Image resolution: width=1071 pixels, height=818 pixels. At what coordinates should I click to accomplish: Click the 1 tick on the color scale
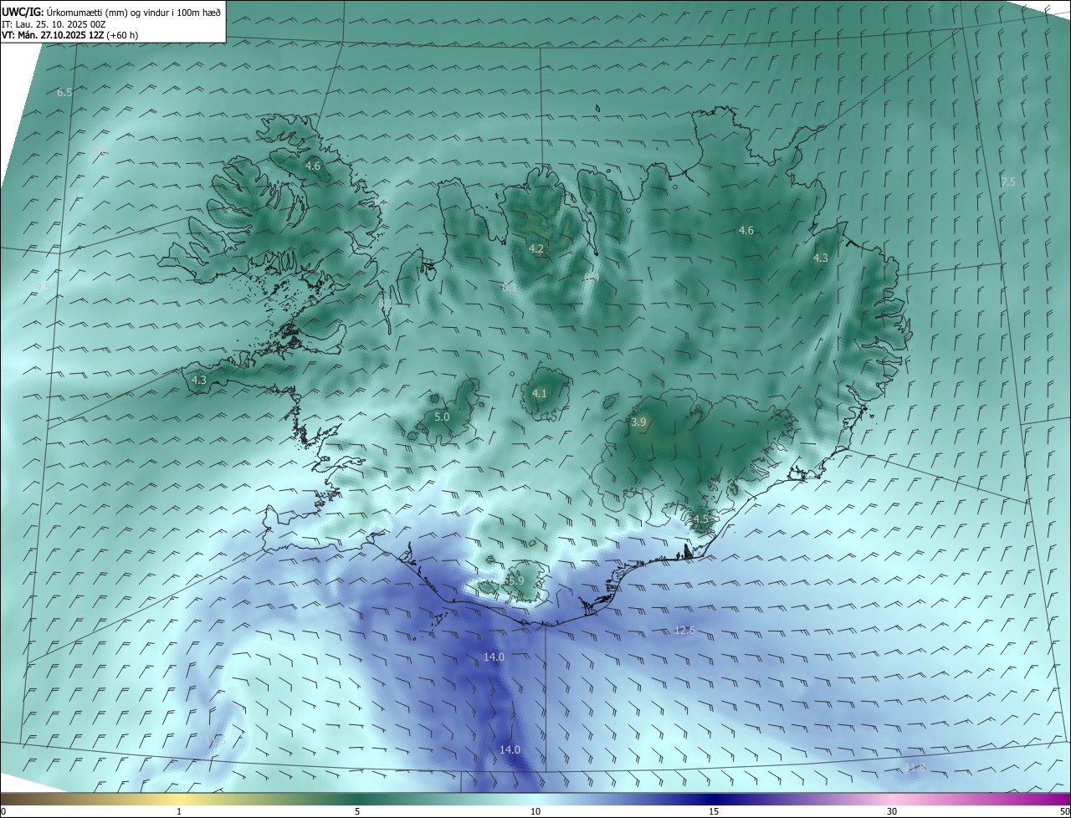click(x=179, y=811)
